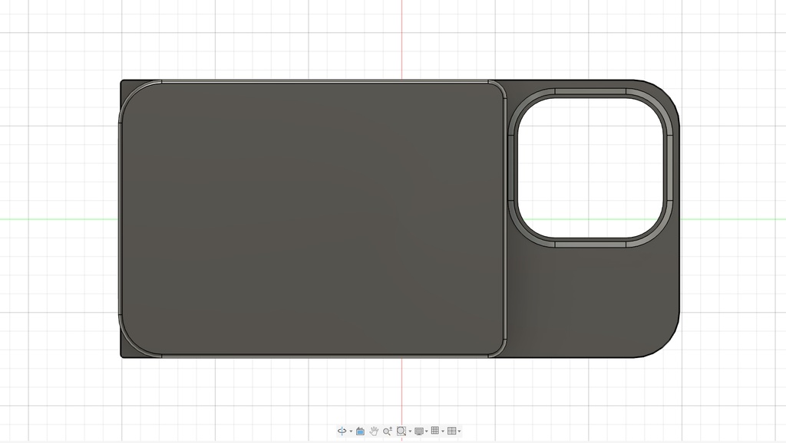786x443 pixels.
Task: Activate the Look At tool
Action: click(359, 431)
